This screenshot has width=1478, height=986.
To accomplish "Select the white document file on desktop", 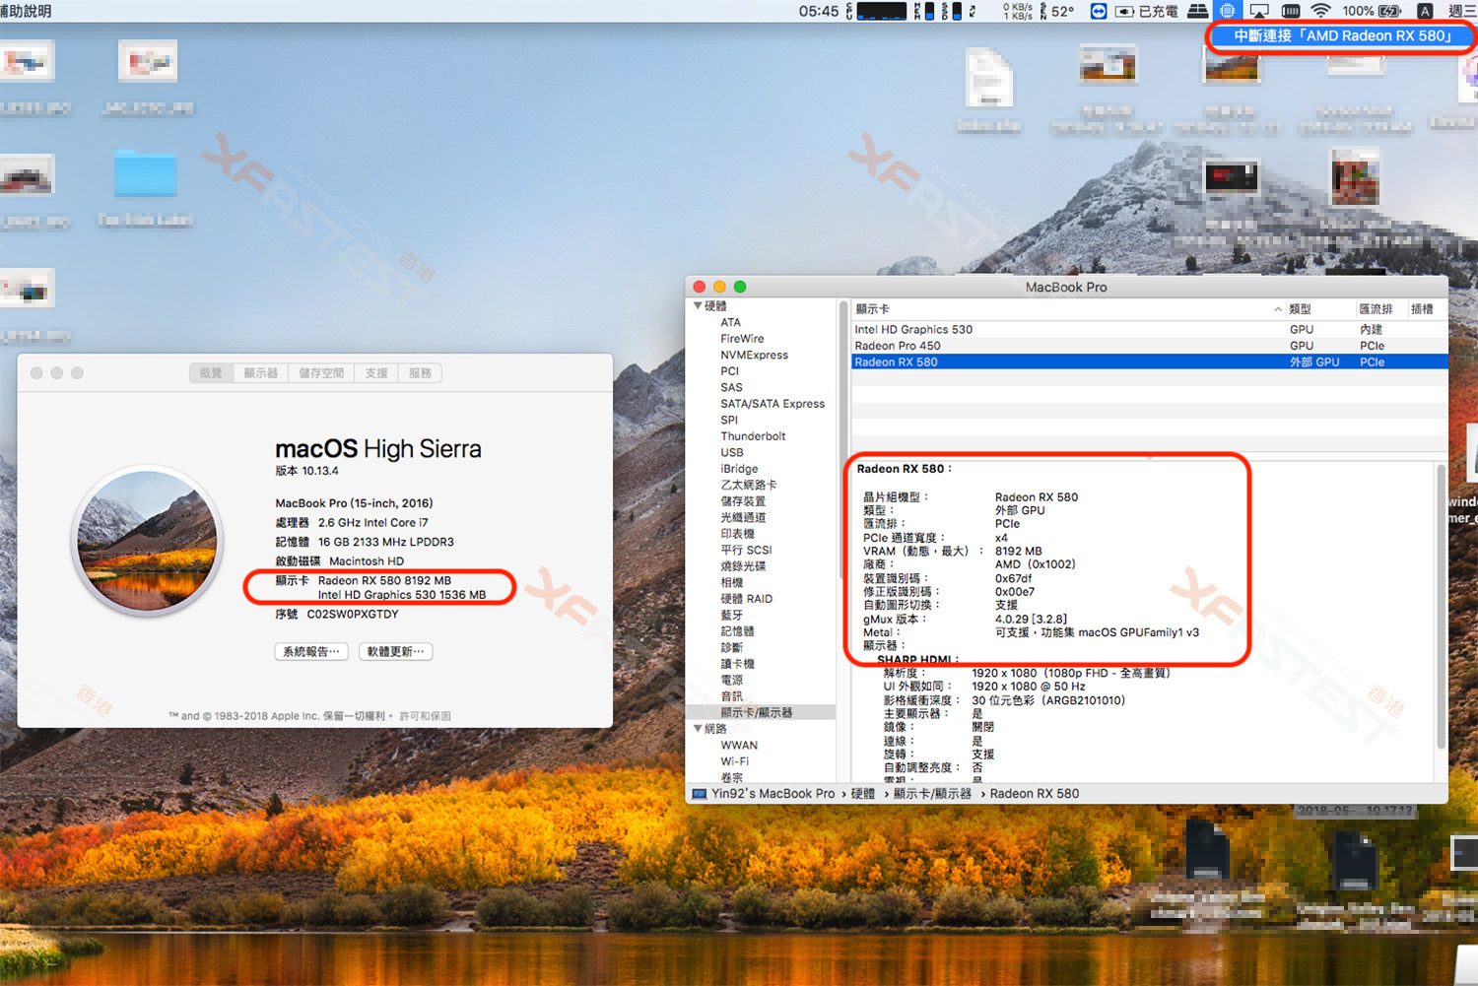I will pos(988,77).
